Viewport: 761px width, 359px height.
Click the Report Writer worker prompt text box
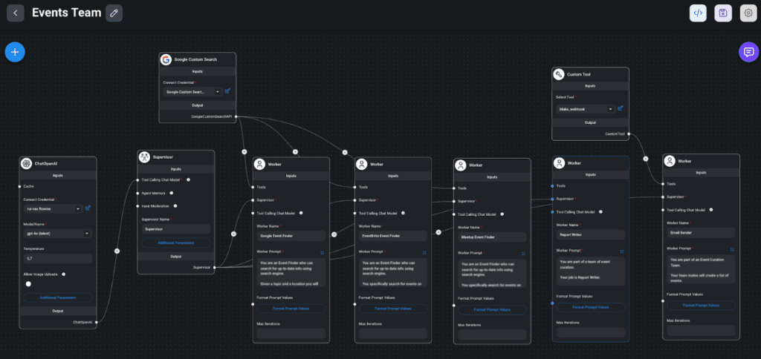[591, 271]
